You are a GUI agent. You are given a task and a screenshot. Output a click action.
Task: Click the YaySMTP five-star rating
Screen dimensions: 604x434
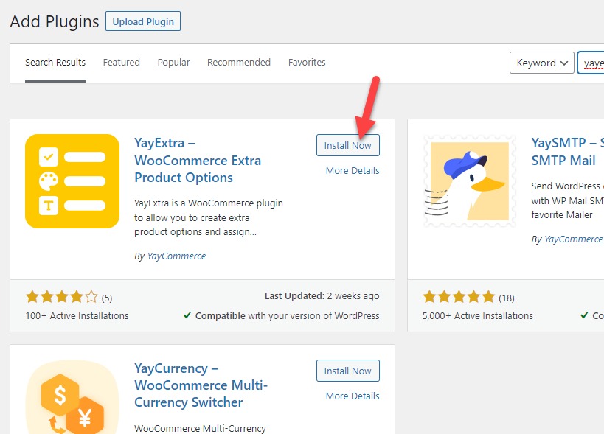click(459, 297)
